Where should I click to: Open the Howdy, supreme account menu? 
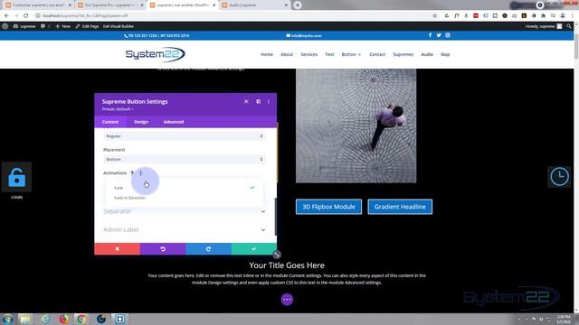pos(544,26)
